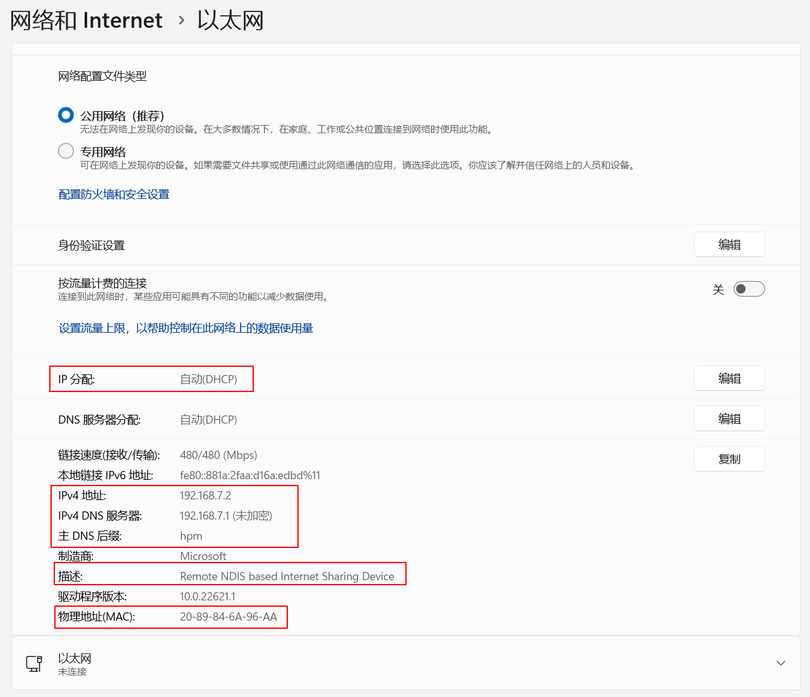Click the 网络配置文件类型 heading
This screenshot has width=810, height=697.
tap(102, 76)
